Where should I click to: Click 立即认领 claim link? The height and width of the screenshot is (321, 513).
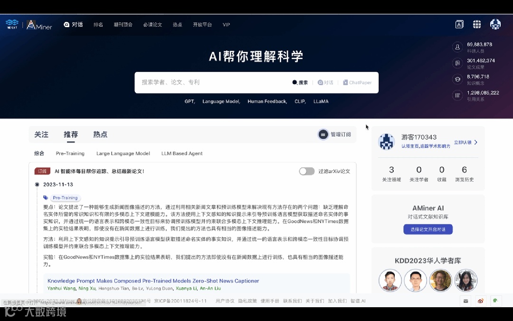click(465, 142)
